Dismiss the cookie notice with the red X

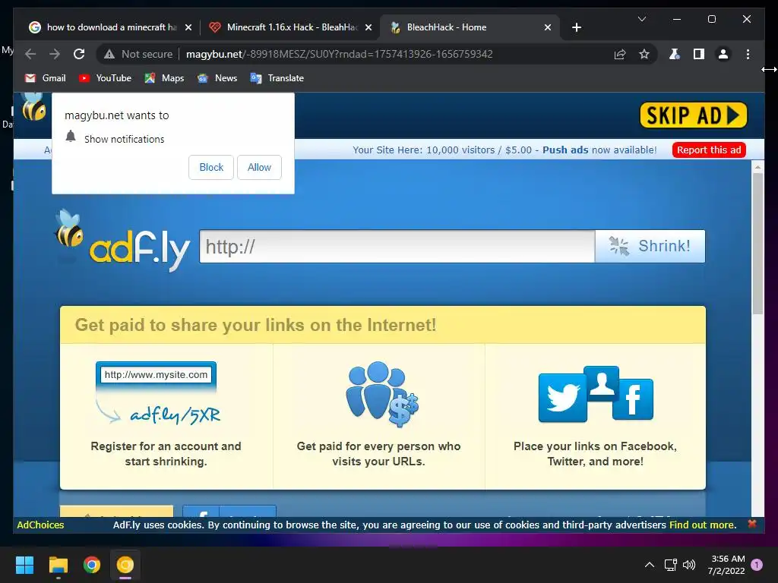[752, 524]
